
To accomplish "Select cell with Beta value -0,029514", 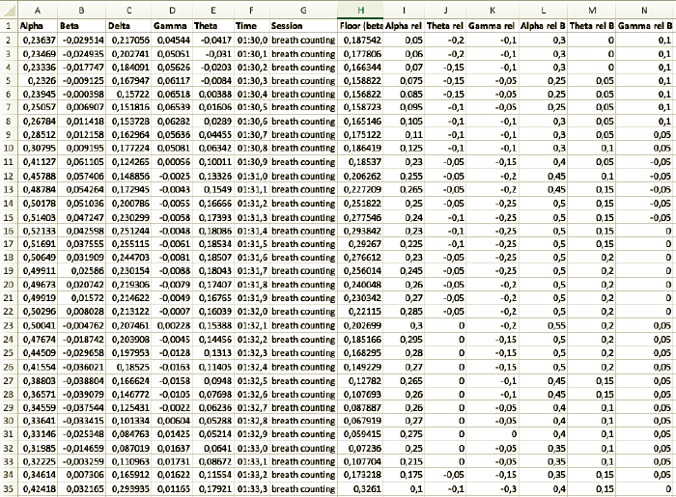I will [x=82, y=41].
